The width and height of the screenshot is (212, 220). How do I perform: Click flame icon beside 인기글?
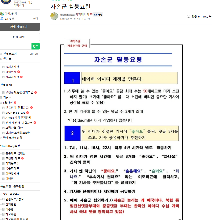coord(1,59)
